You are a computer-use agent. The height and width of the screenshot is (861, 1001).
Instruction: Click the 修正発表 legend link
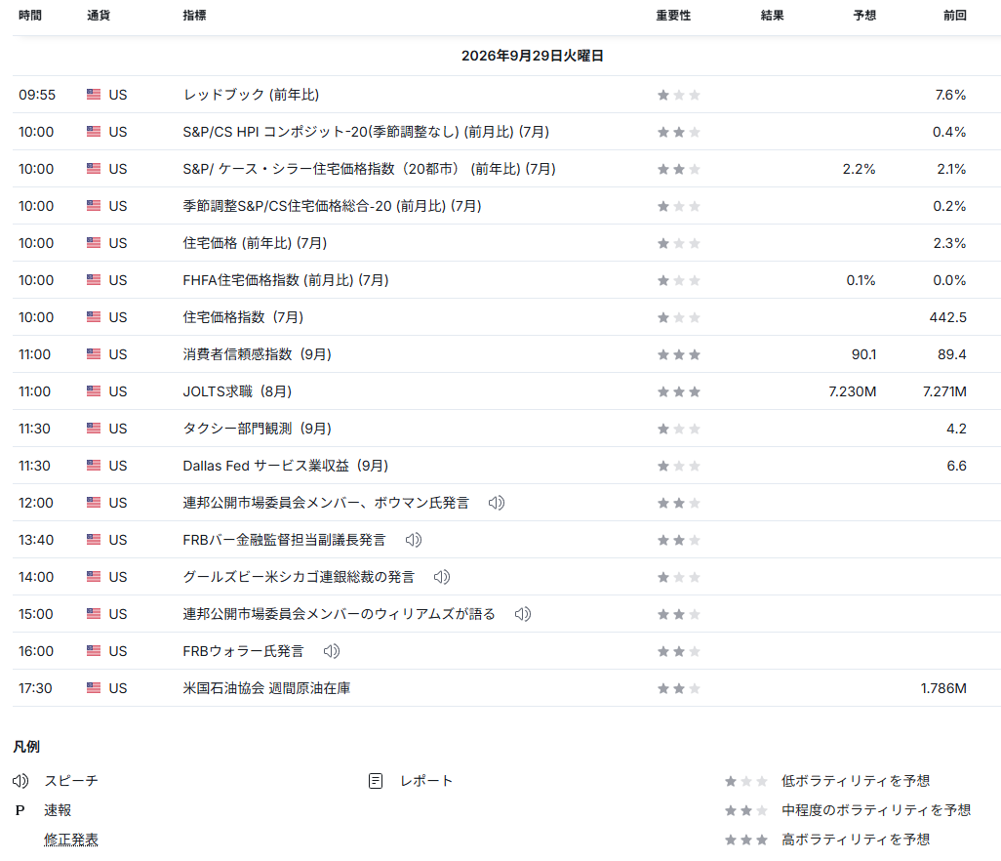(71, 840)
